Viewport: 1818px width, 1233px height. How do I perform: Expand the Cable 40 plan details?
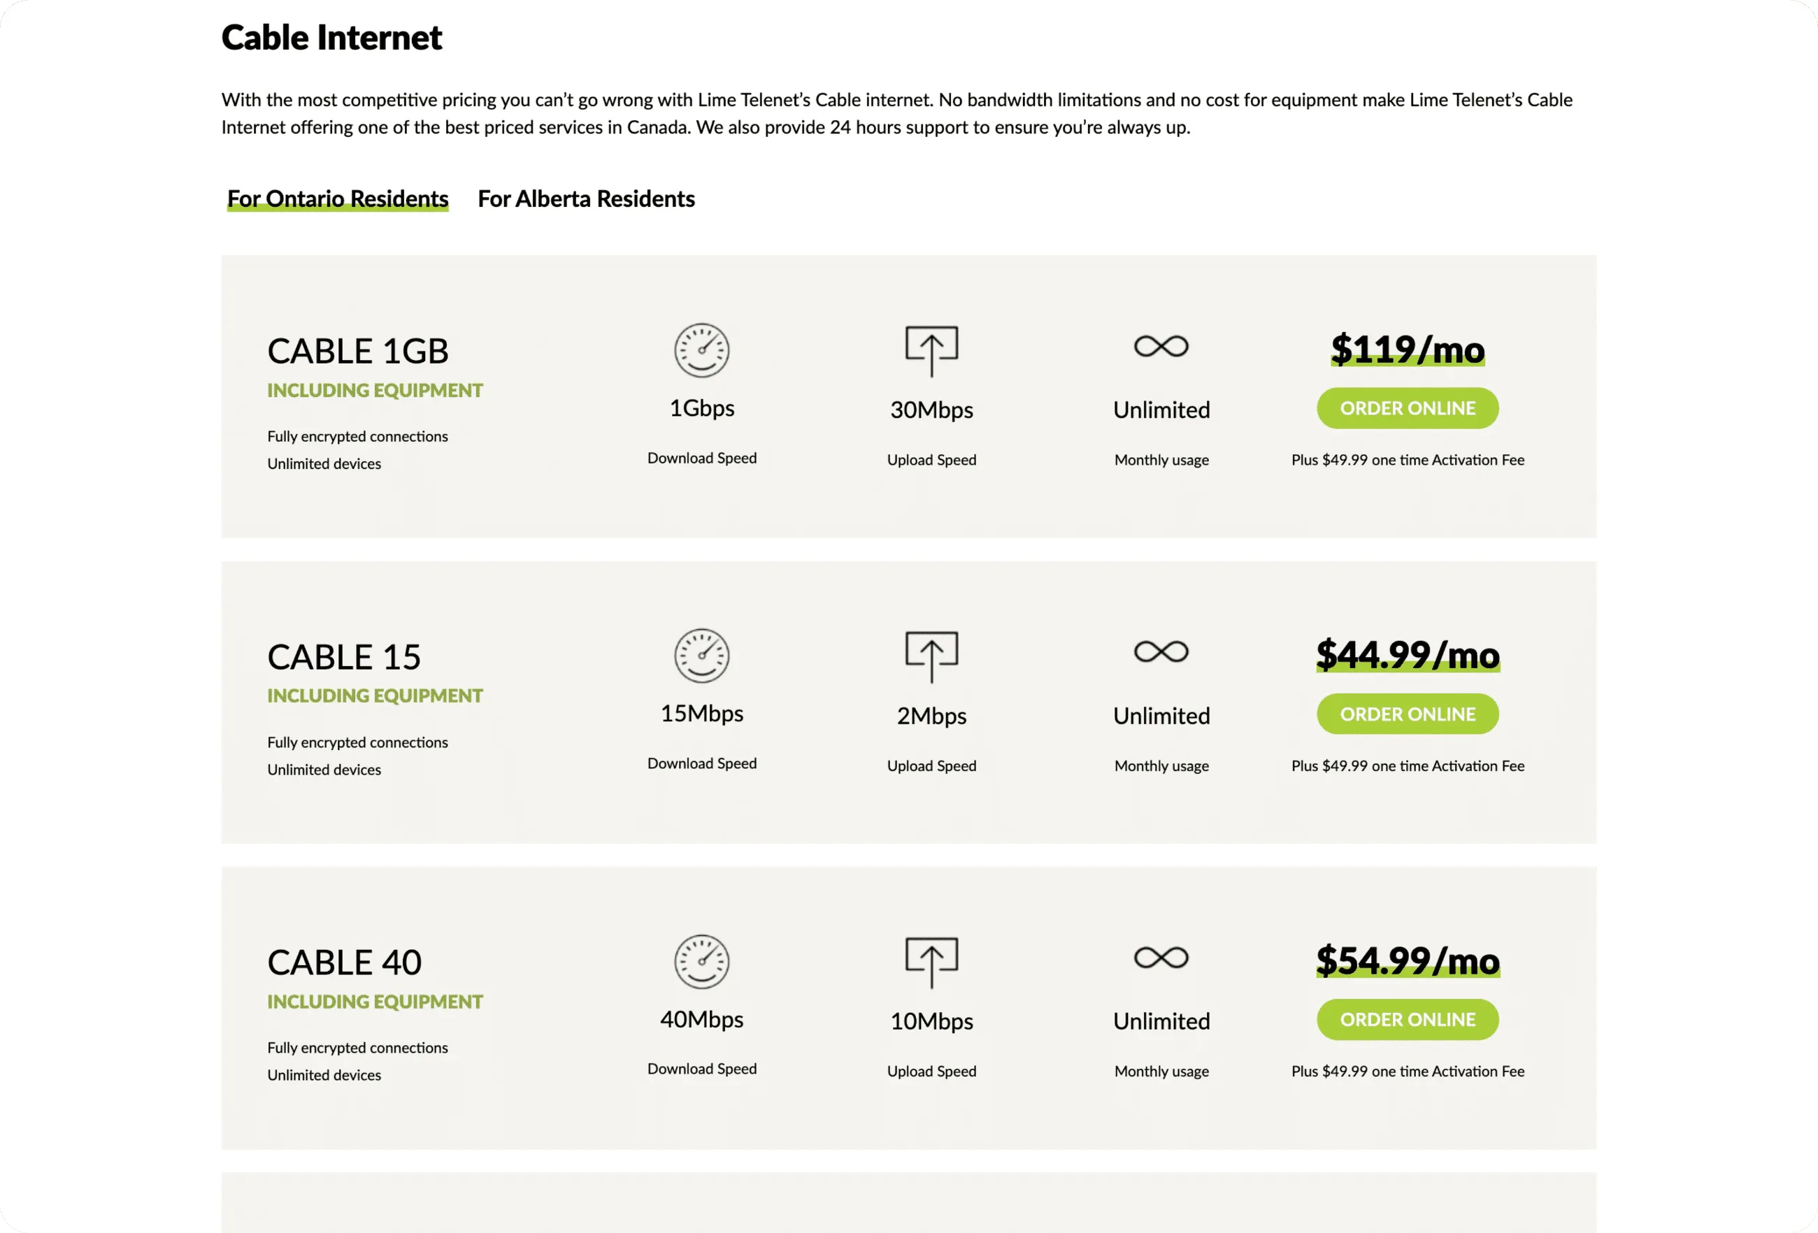[x=344, y=960]
